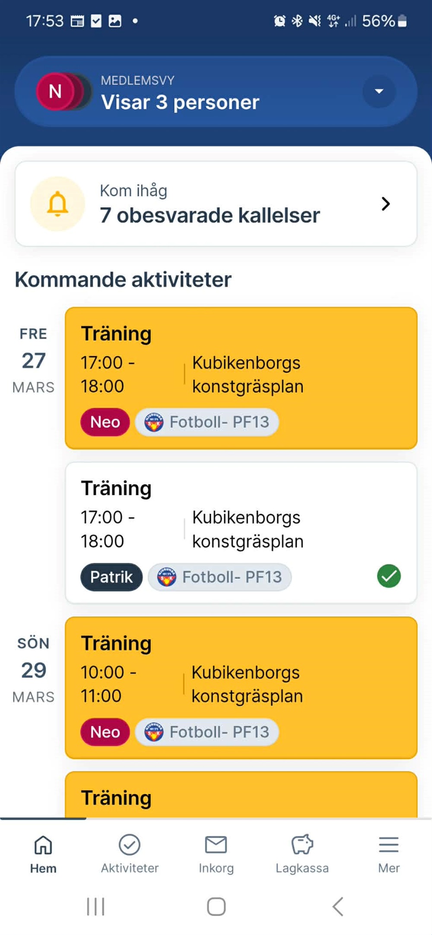Open the Mer hamburger menu
The height and width of the screenshot is (935, 432).
tap(389, 845)
